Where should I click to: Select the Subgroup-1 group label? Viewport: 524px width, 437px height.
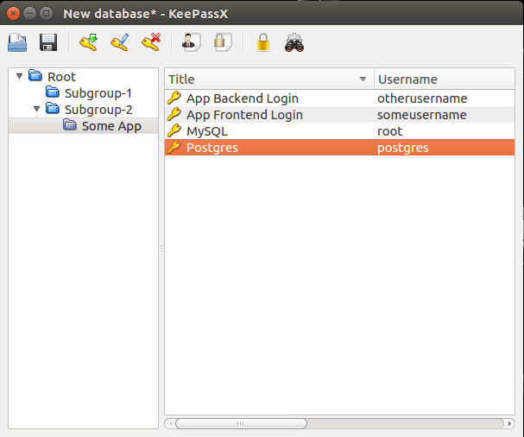point(98,93)
